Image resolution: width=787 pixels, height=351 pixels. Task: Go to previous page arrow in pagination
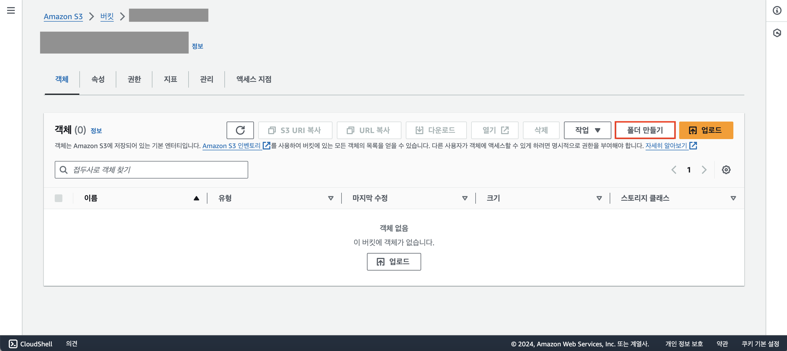[x=674, y=170]
